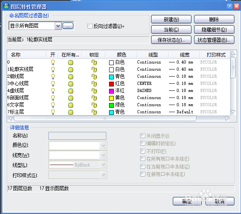Toggle the bulb icon for 1轮廓实线层
Image resolution: width=241 pixels, height=214 pixels.
(53, 69)
